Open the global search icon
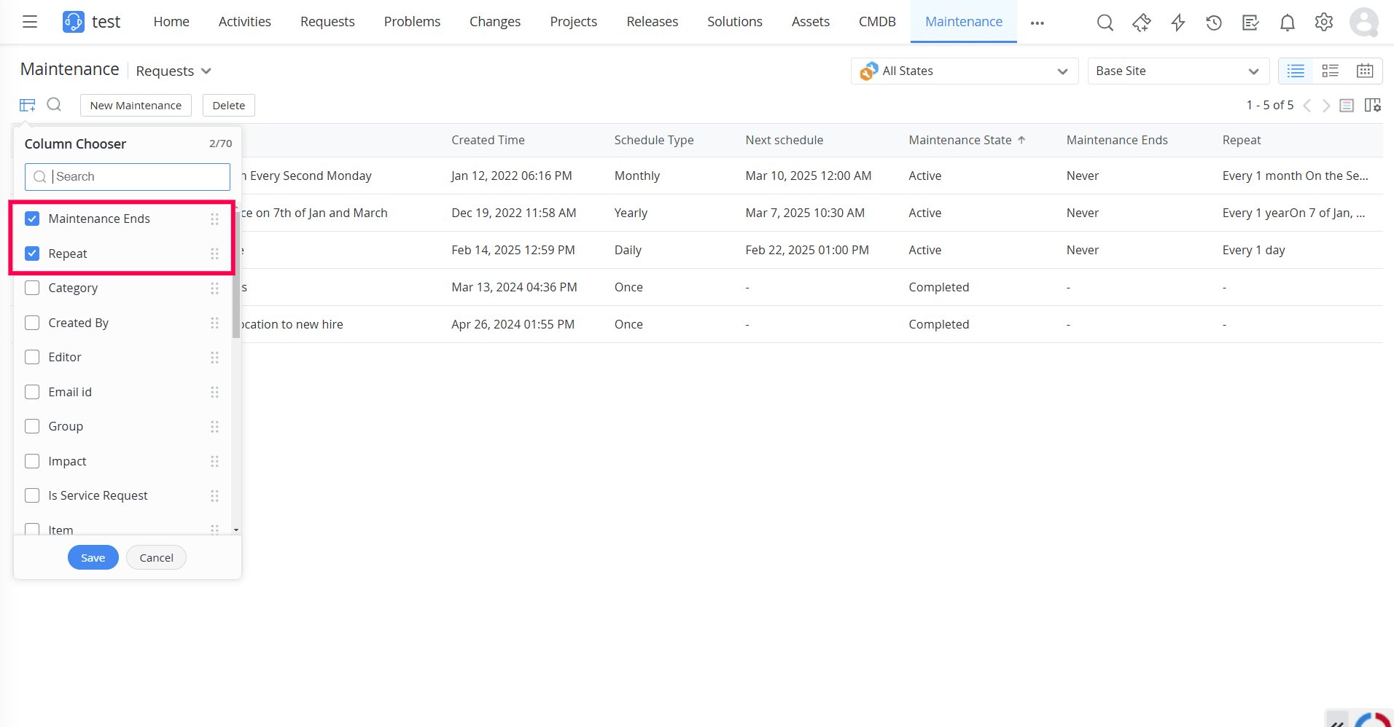1394x727 pixels. (1105, 23)
